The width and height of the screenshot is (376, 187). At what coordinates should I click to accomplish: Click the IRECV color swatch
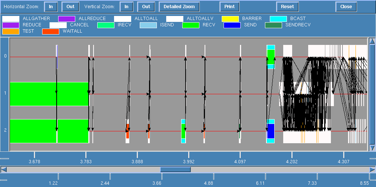tap(106, 25)
